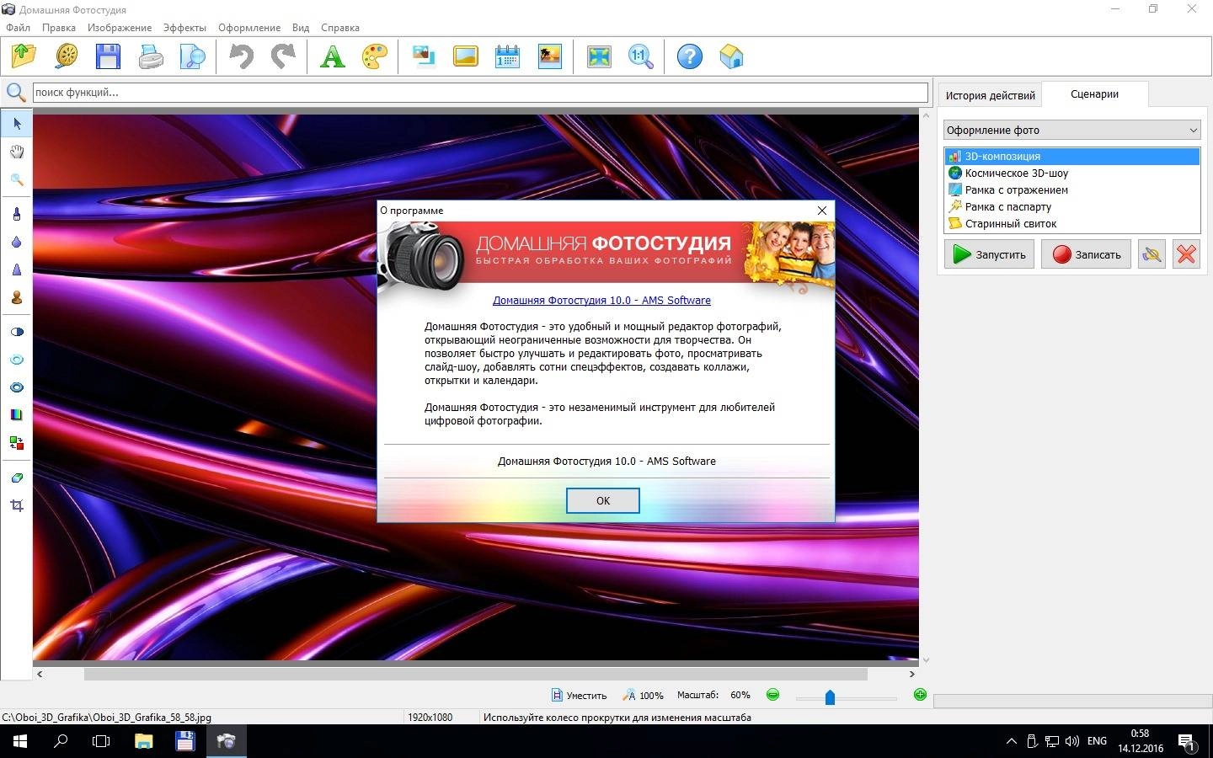Click the 1:1 actual size magnifier
This screenshot has width=1213, height=758.
[x=641, y=56]
